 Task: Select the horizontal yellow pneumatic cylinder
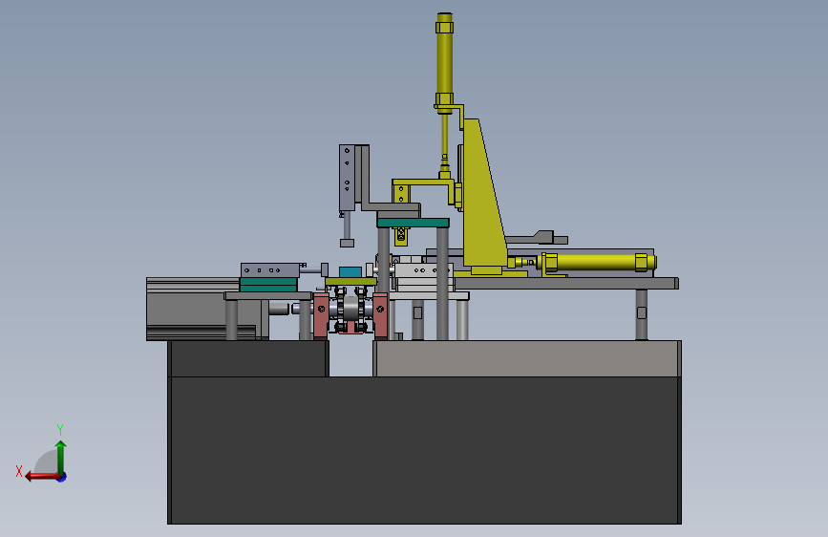(596, 263)
